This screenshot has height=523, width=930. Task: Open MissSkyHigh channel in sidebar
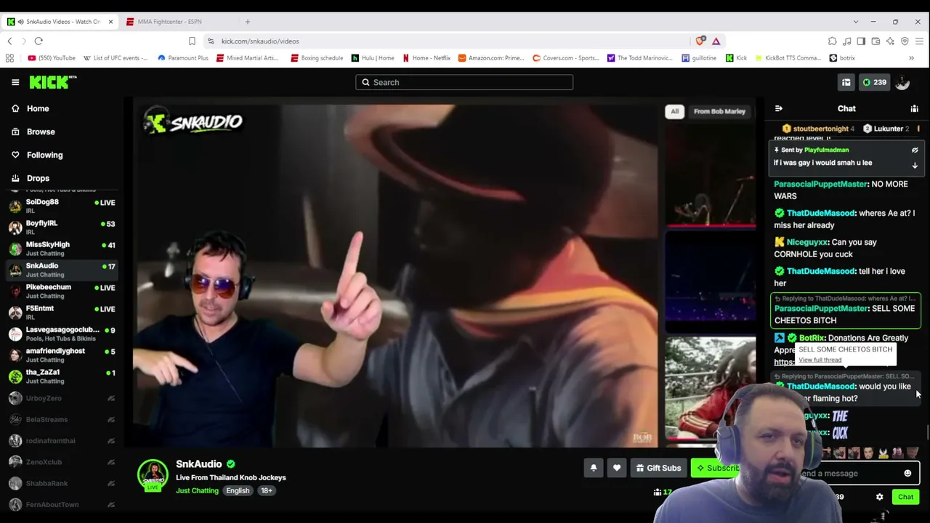[x=61, y=248]
